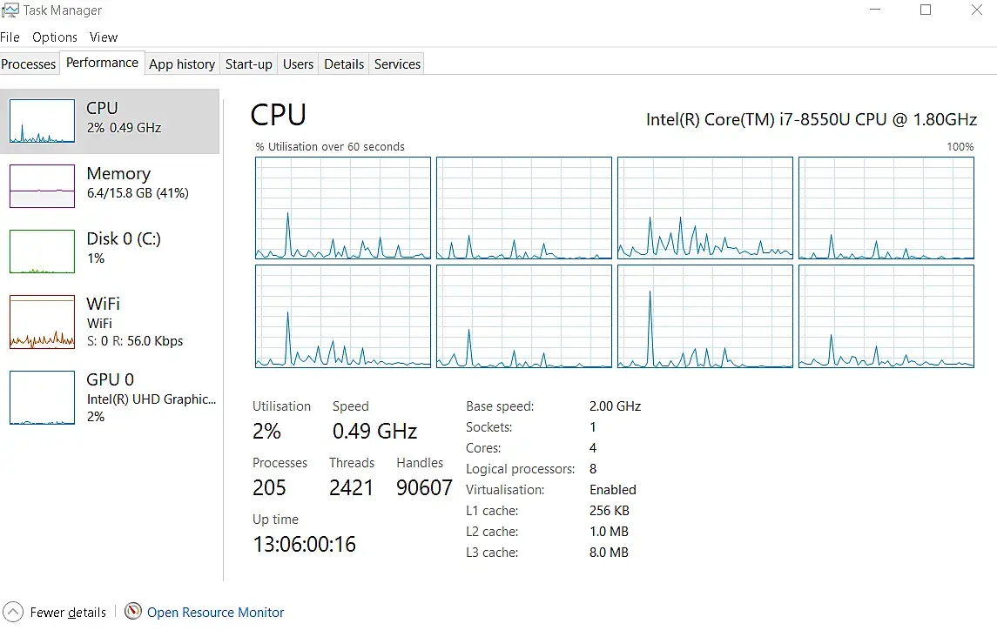Open the Options menu
The width and height of the screenshot is (997, 637).
click(55, 37)
